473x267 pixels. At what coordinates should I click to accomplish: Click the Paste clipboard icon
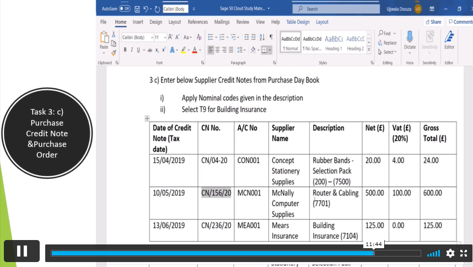click(x=104, y=38)
